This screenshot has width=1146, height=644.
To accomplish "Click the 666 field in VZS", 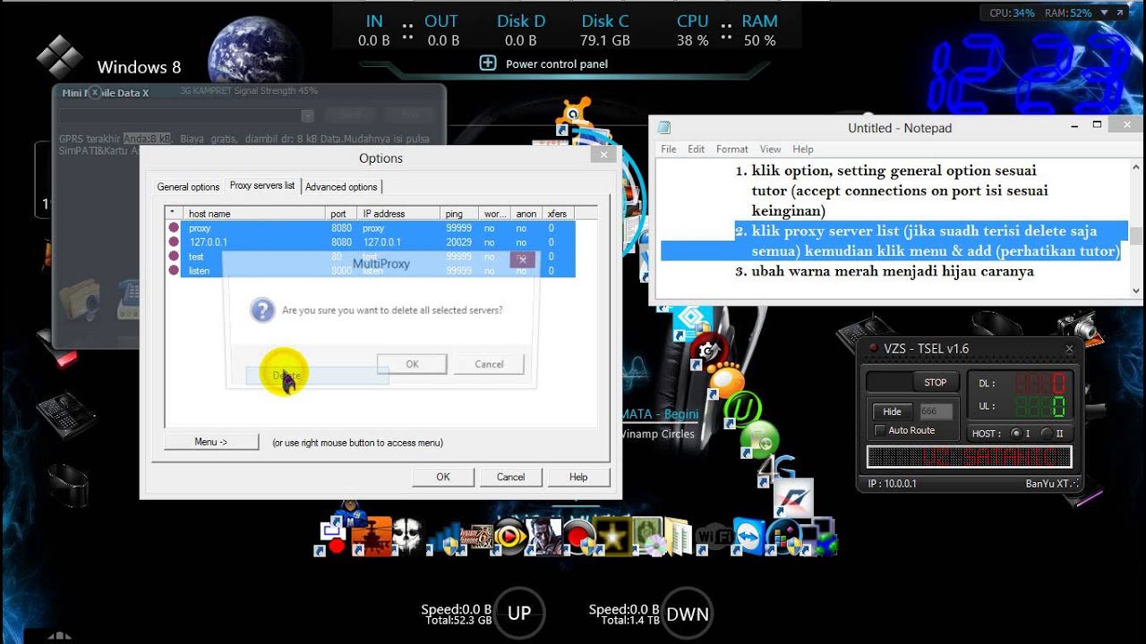I will coord(936,411).
